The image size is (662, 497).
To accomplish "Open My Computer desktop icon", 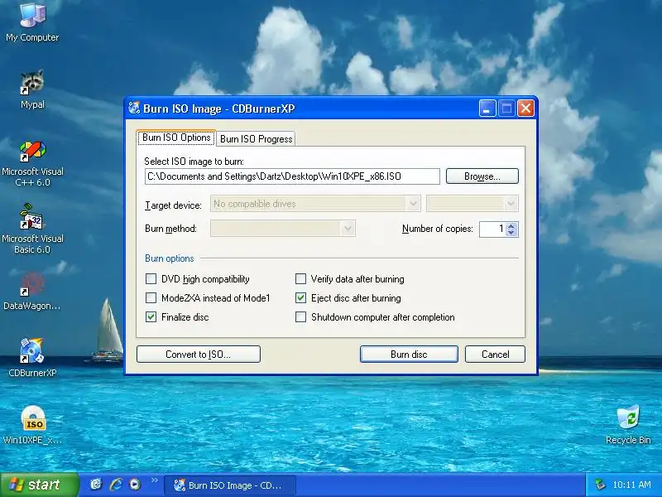I will tap(32, 22).
